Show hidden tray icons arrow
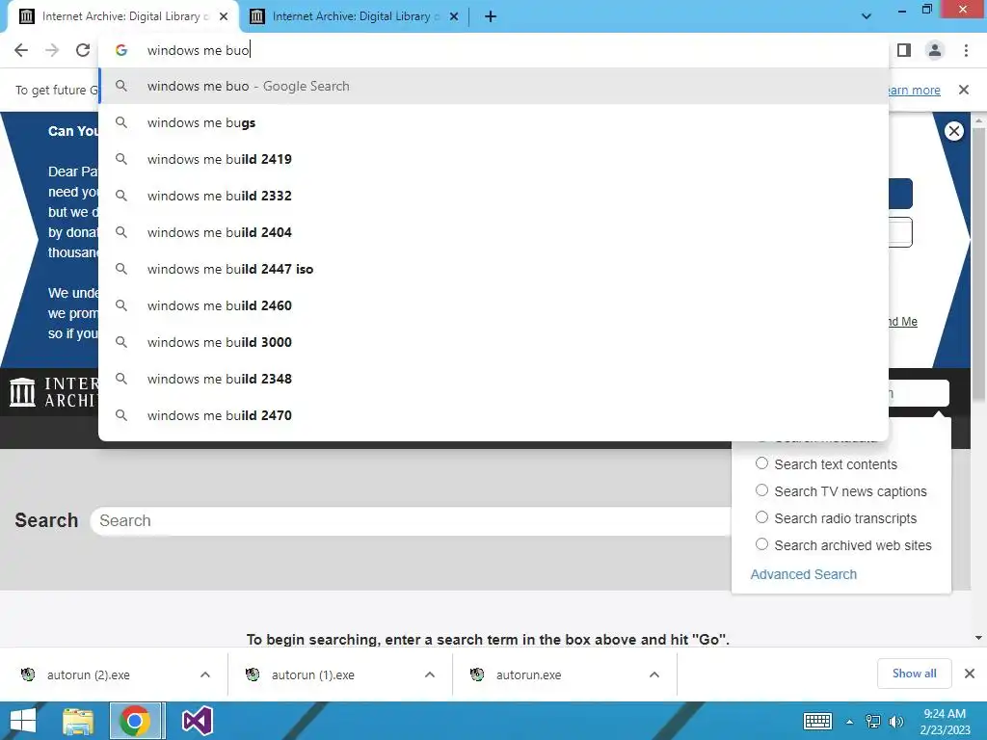This screenshot has width=987, height=740. pyautogui.click(x=850, y=722)
